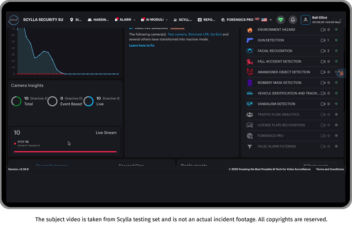Click the 'Version: v2.36.9' text

[18, 170]
